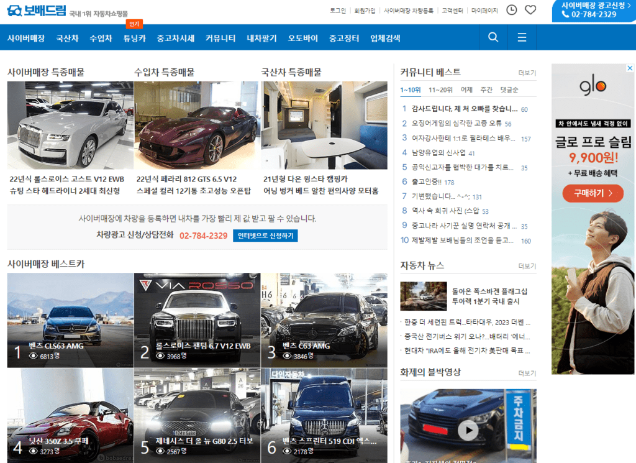Select the 주간 tab

click(486, 89)
